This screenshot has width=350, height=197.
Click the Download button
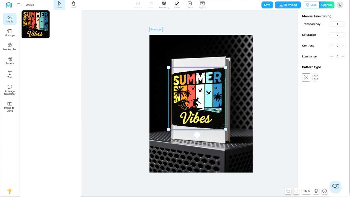pyautogui.click(x=288, y=5)
